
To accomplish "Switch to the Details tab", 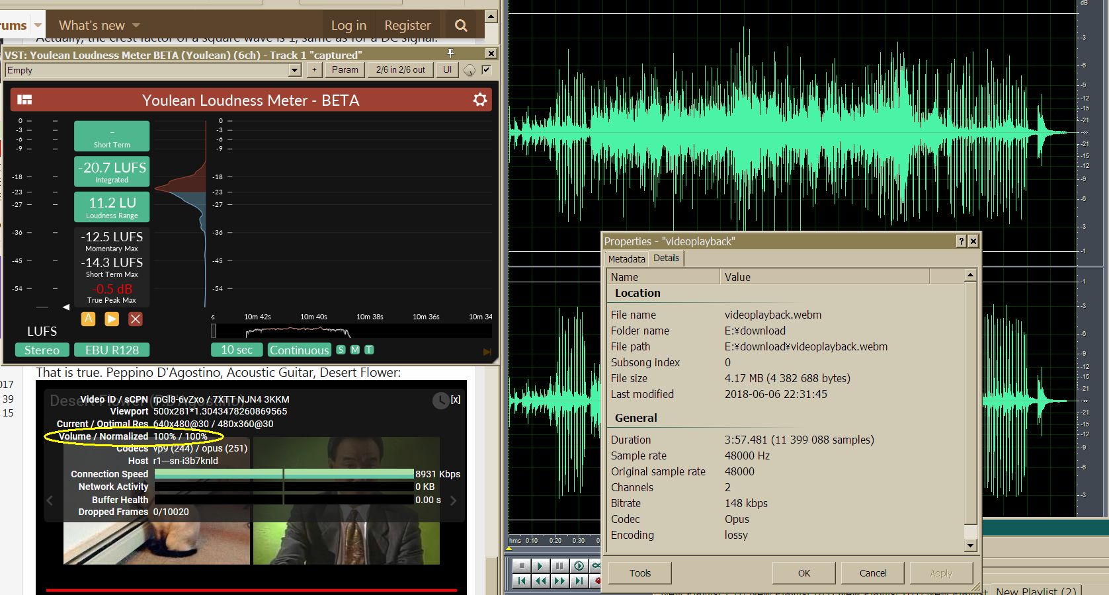I will point(666,258).
